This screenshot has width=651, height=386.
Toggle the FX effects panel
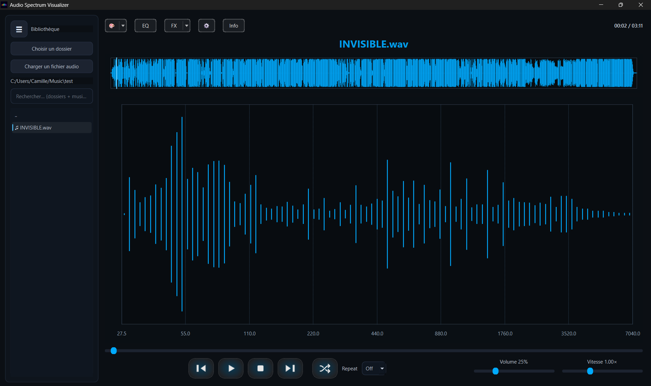(174, 25)
